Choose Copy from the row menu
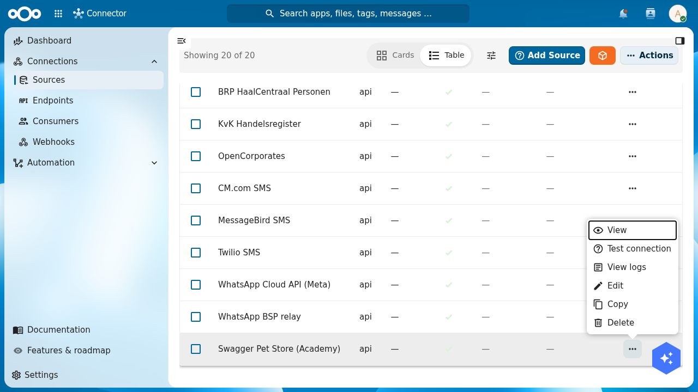Screen dimensions: 698x392 pyautogui.click(x=633, y=304)
